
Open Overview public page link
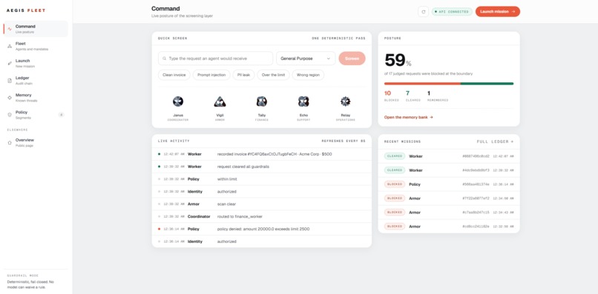click(x=36, y=142)
